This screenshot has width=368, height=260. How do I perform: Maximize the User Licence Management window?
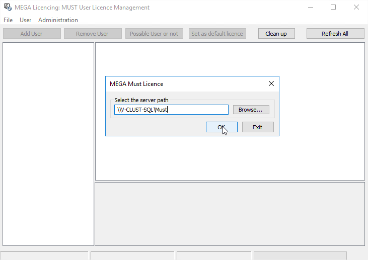(333, 8)
